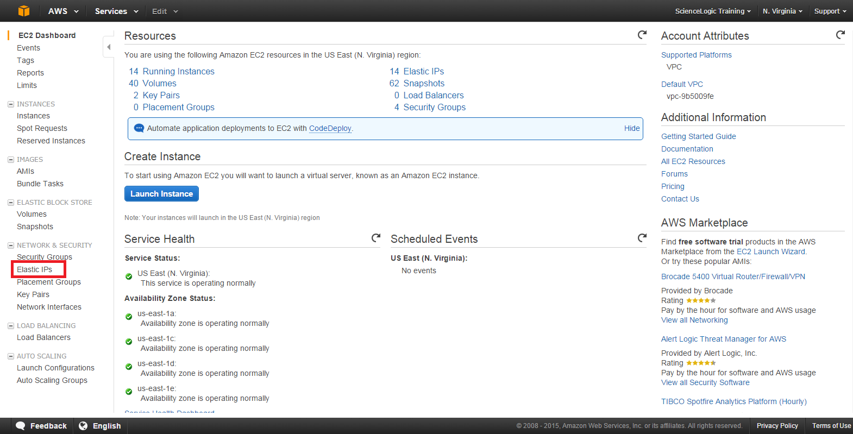Open the Pricing link
Viewport: 853px width, 434px height.
coord(673,186)
